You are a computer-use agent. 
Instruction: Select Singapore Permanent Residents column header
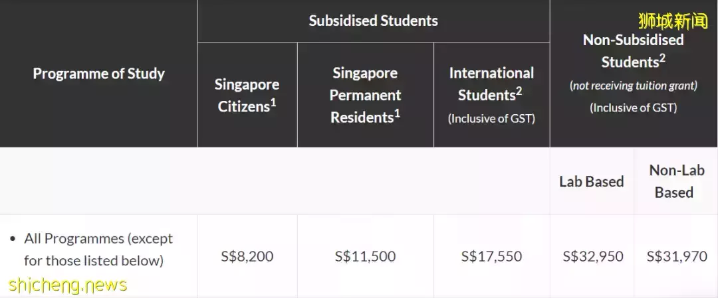click(365, 95)
